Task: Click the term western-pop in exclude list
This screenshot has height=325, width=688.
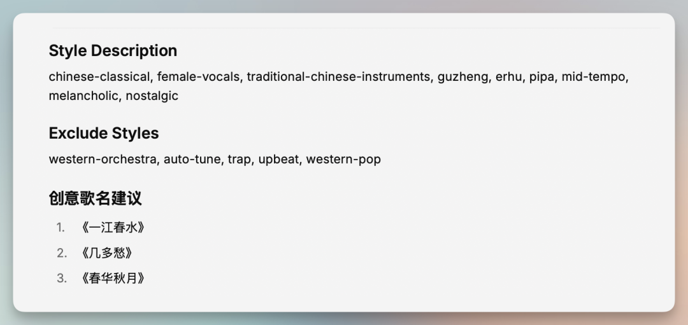Action: [343, 160]
